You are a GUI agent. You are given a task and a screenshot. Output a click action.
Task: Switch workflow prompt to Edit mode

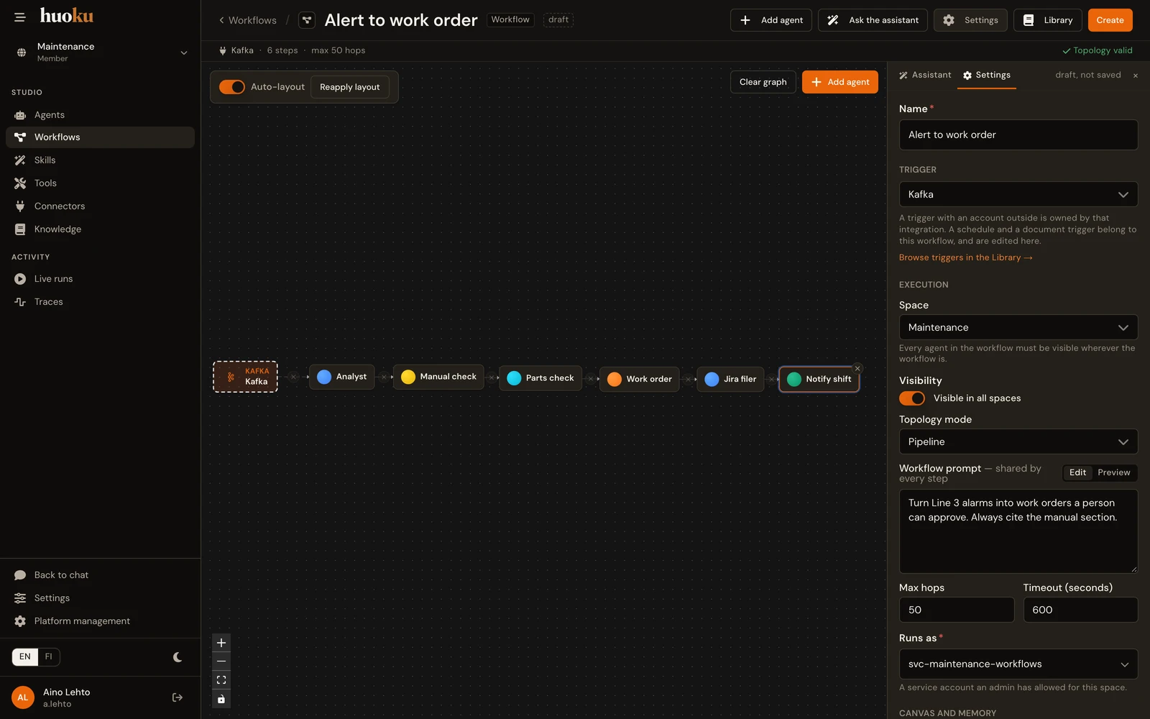(1077, 472)
